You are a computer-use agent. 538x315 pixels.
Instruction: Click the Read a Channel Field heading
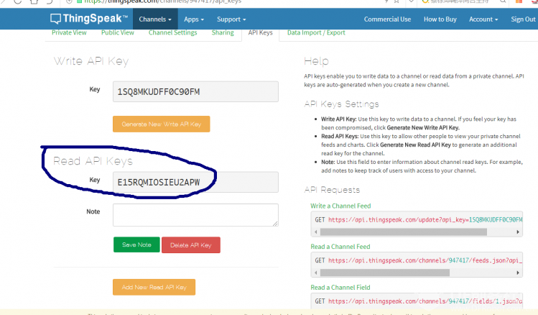click(340, 288)
